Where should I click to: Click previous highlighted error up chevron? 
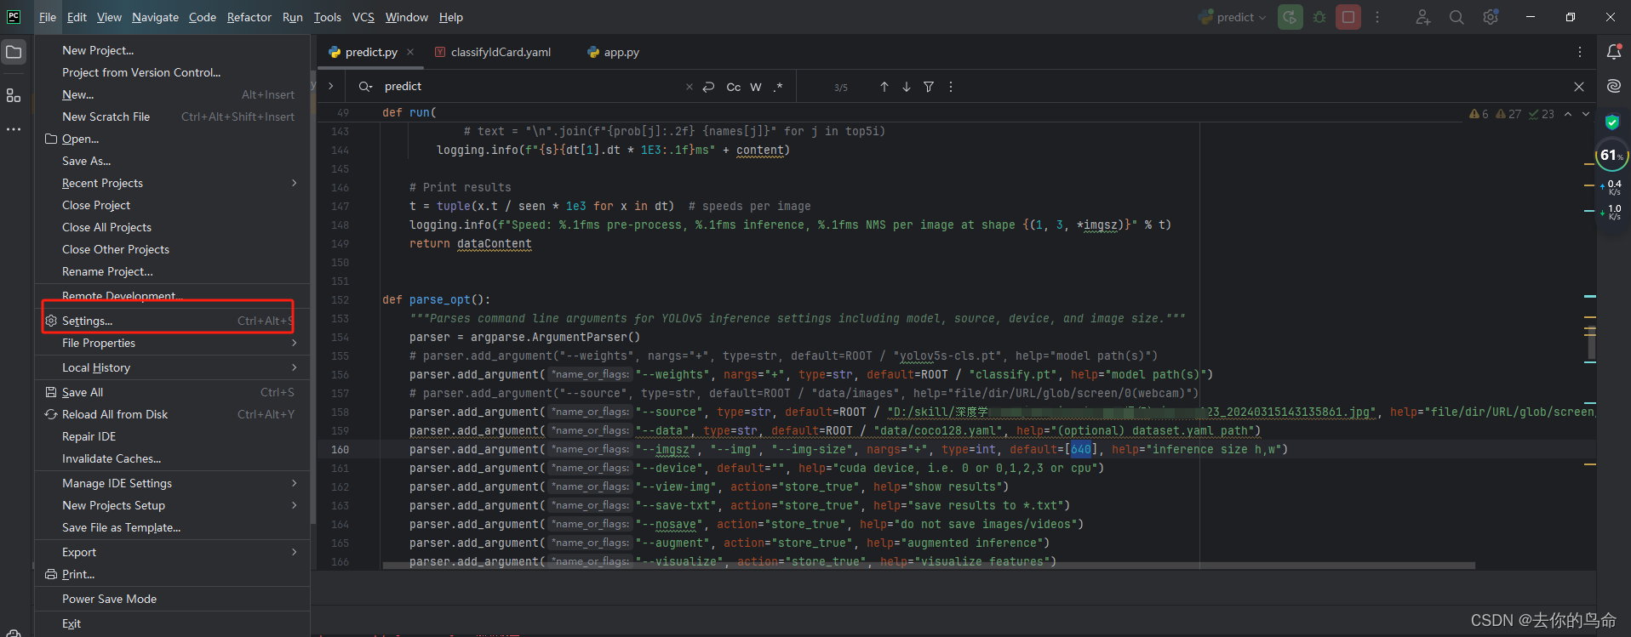[1568, 114]
